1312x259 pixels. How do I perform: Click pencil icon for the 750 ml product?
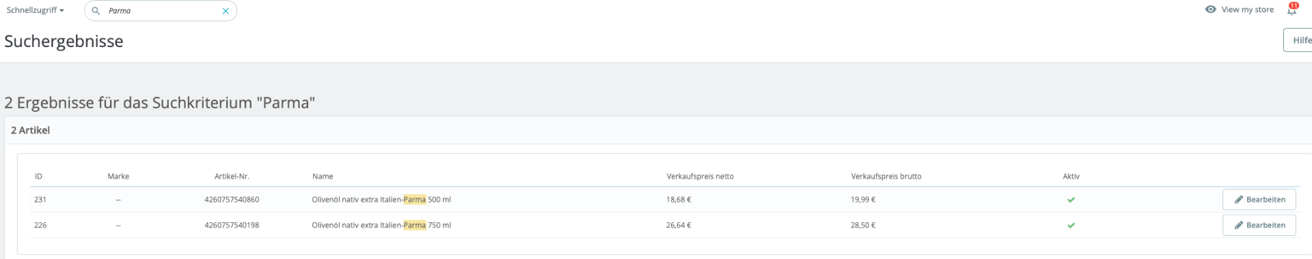click(1238, 225)
